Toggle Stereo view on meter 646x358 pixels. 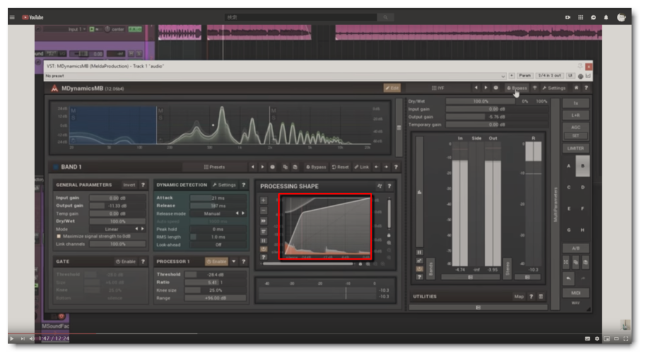pyautogui.click(x=508, y=270)
